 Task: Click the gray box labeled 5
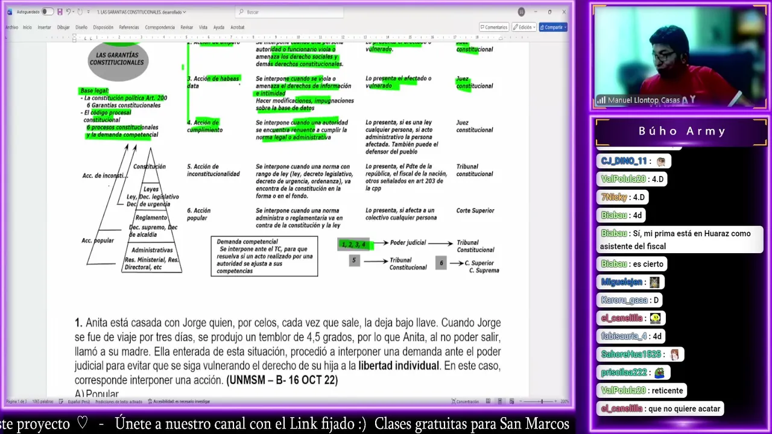pyautogui.click(x=354, y=260)
